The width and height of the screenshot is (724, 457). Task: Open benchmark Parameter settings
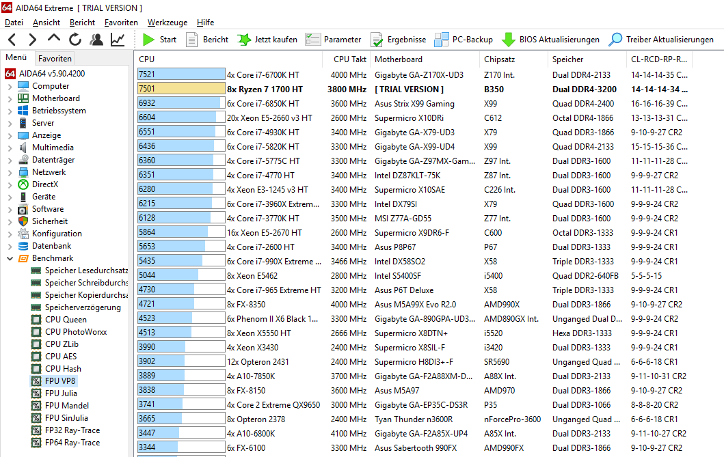(333, 40)
